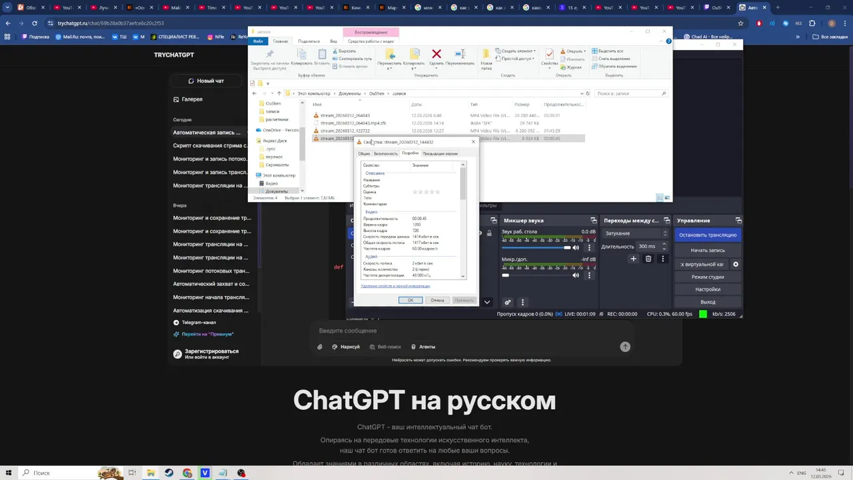Open Mic/Aux three-dot menu in OBS mixer
The width and height of the screenshot is (853, 480).
[x=589, y=275]
